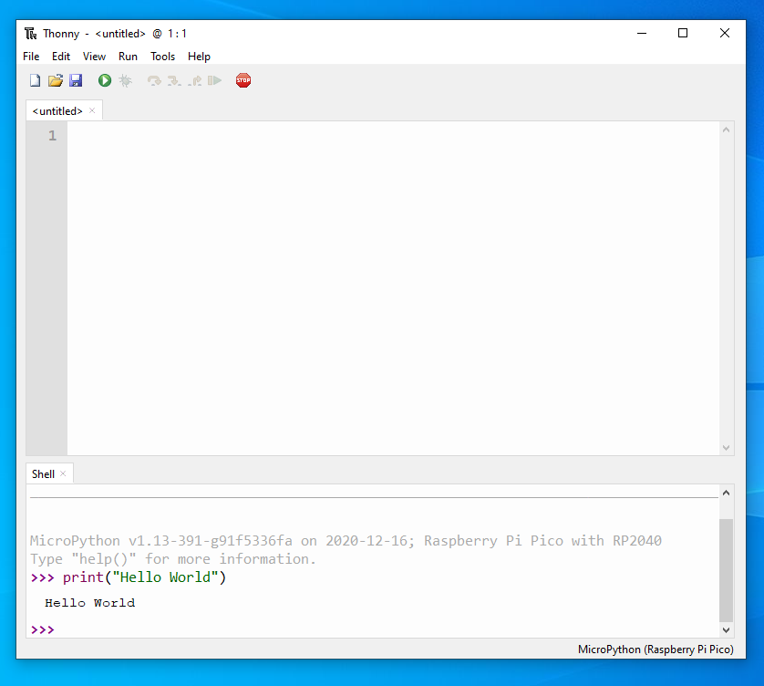
Task: Stop the backend with the red STOP icon
Action: (x=243, y=80)
